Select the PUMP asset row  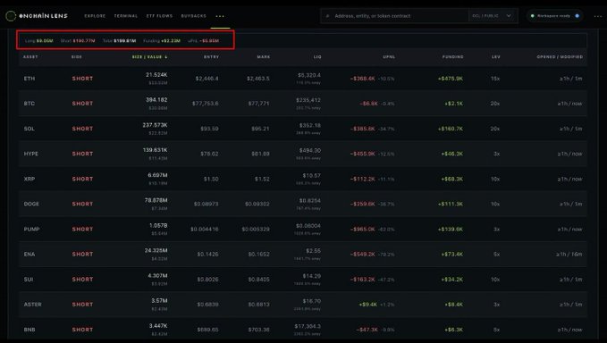[303, 230]
